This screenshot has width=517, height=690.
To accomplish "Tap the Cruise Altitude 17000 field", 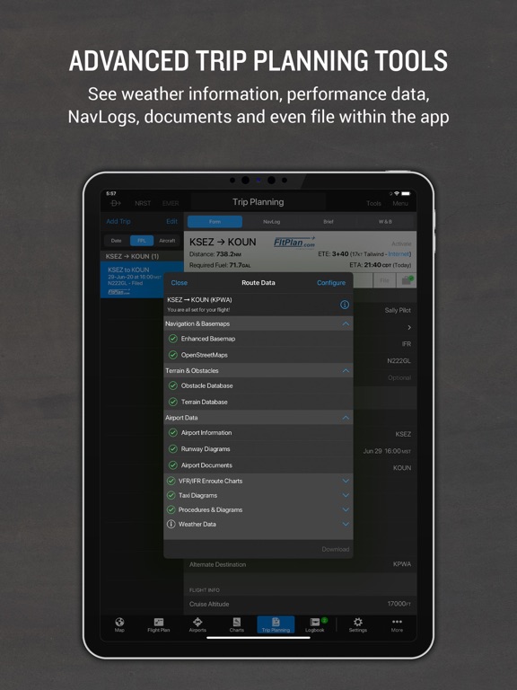I will pyautogui.click(x=300, y=604).
